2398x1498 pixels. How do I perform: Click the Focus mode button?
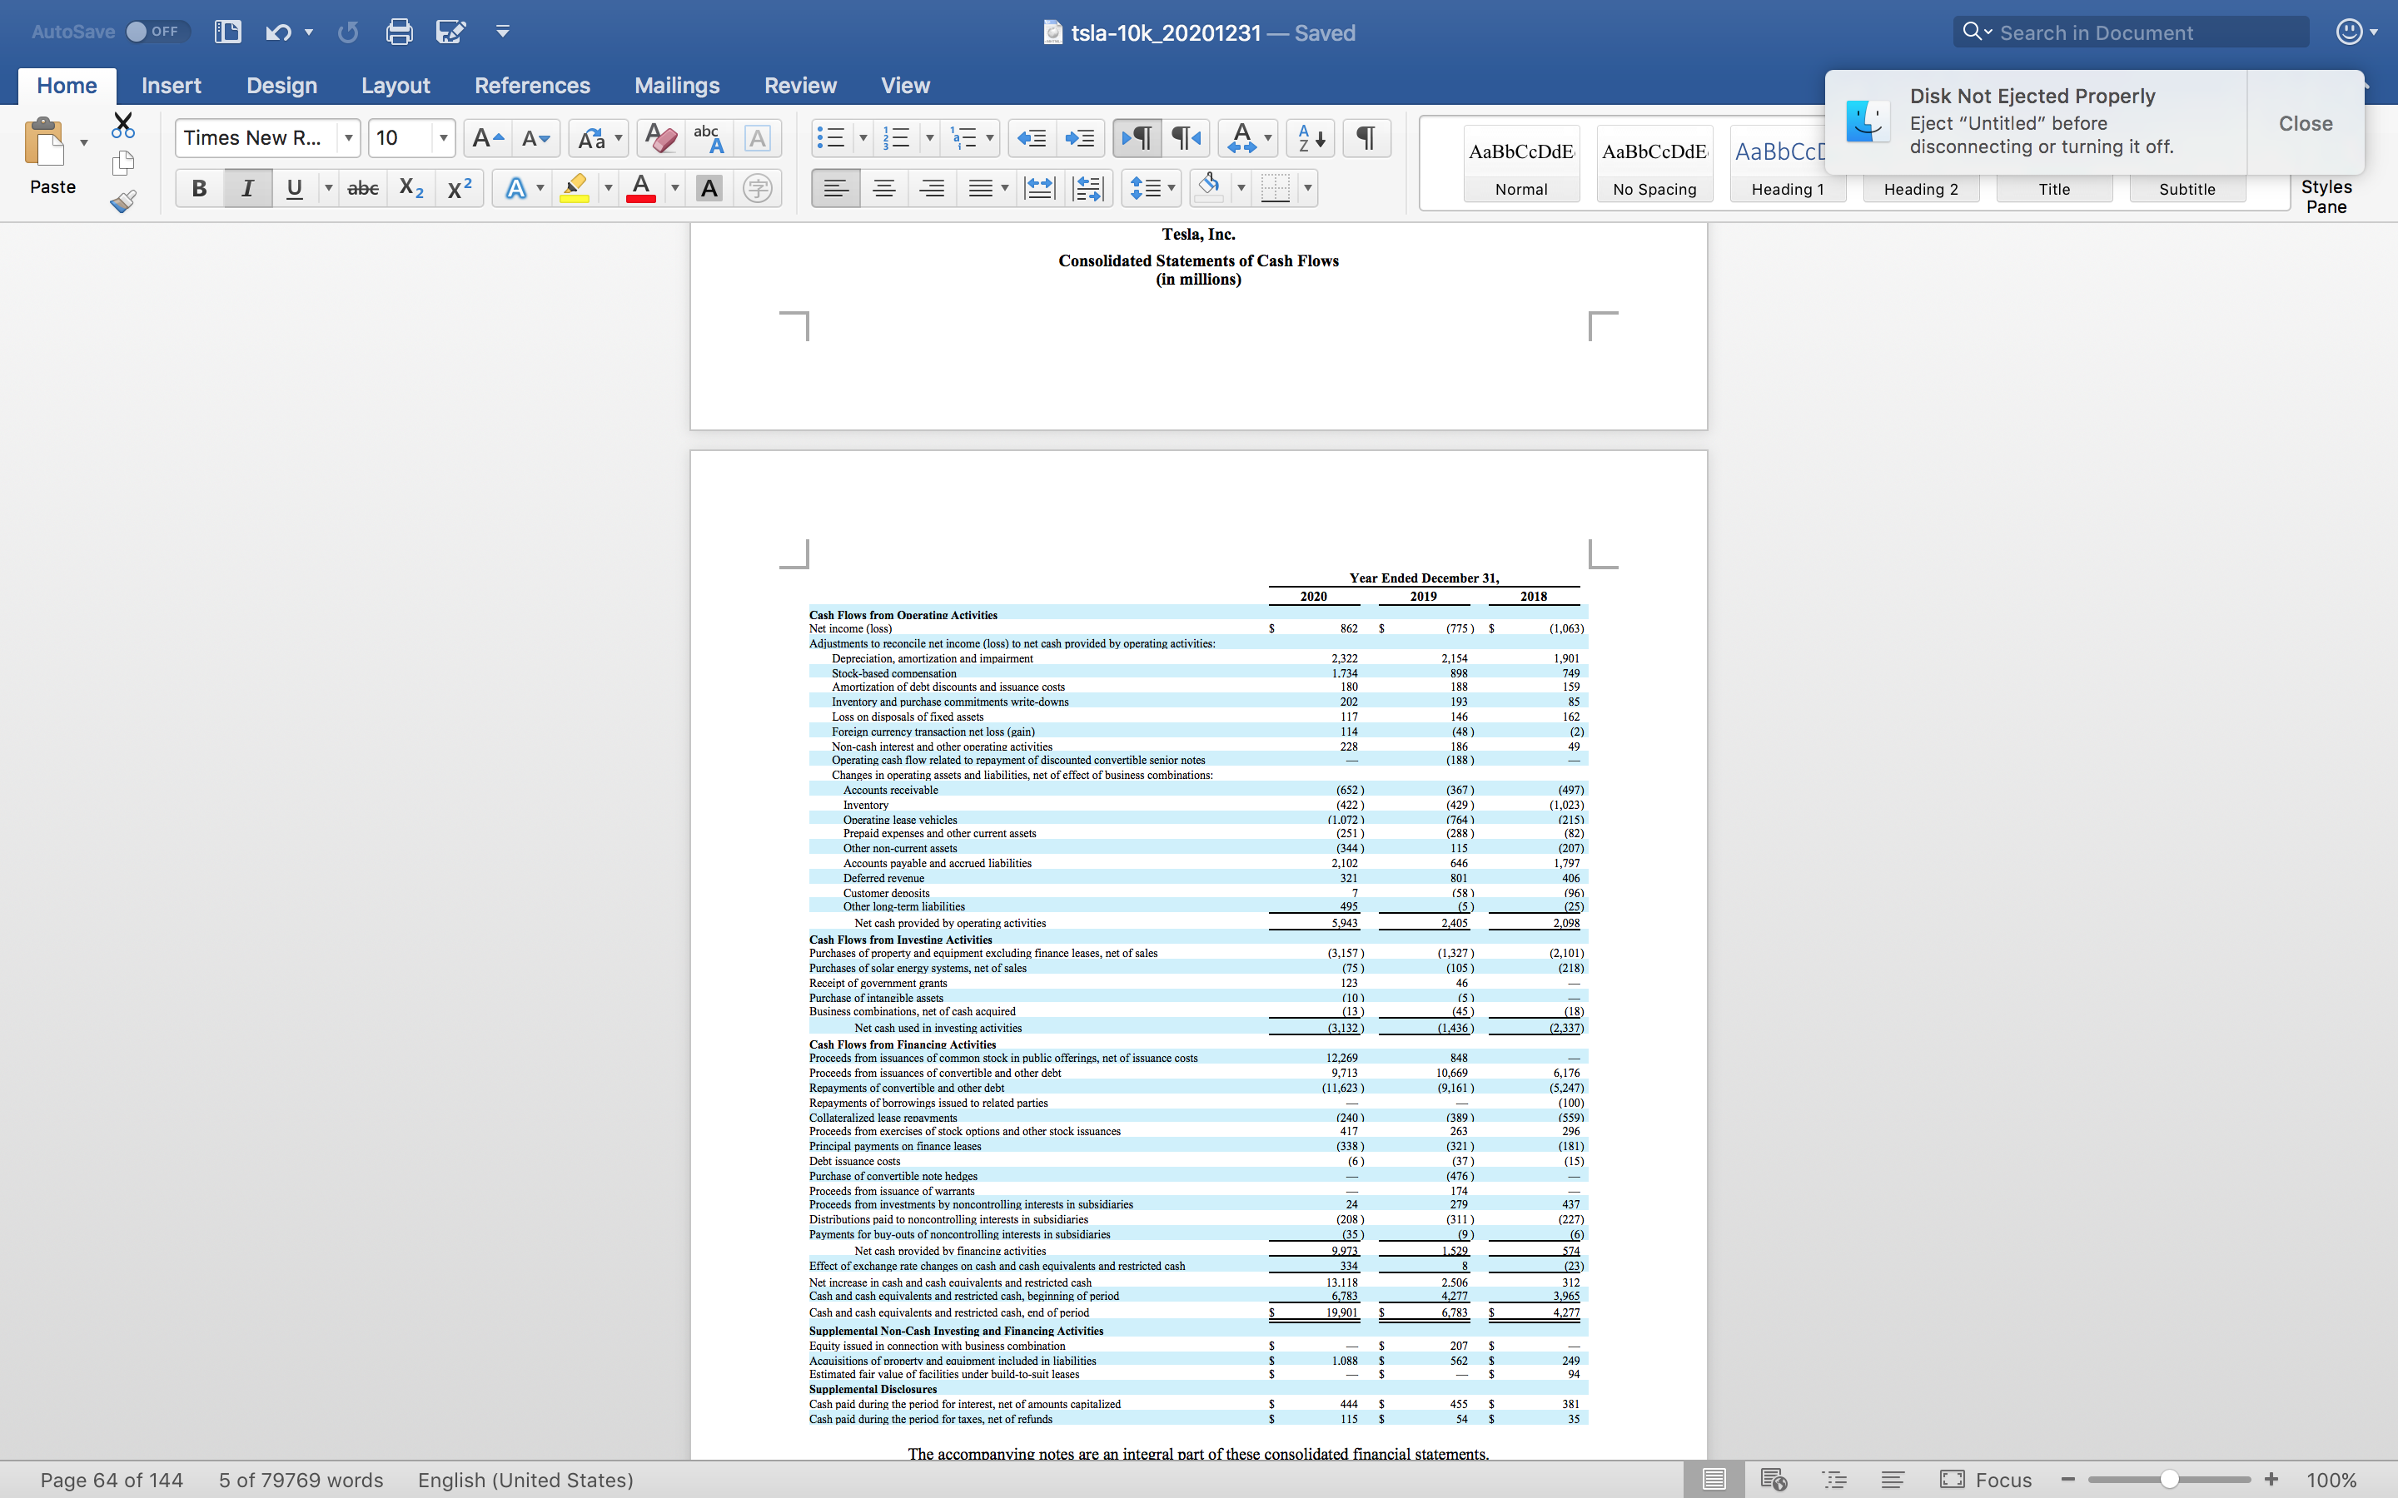click(x=1987, y=1479)
